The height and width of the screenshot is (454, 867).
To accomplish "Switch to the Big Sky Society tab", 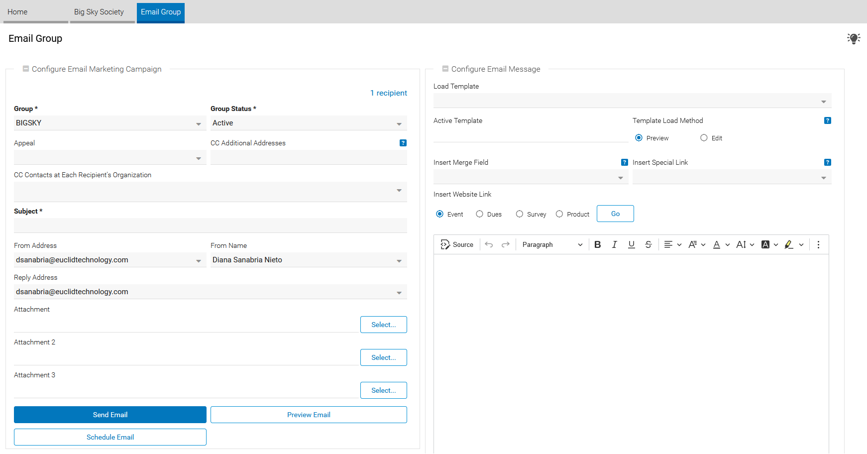I will click(x=103, y=12).
